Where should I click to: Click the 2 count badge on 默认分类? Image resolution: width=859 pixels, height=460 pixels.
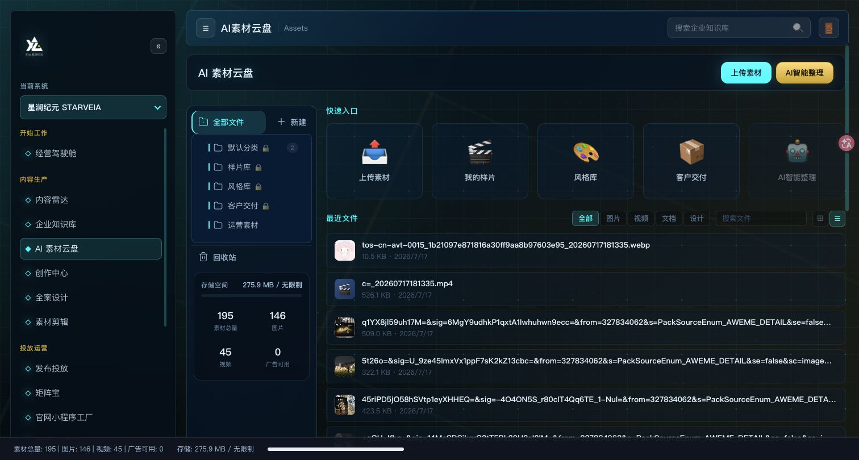click(x=293, y=148)
